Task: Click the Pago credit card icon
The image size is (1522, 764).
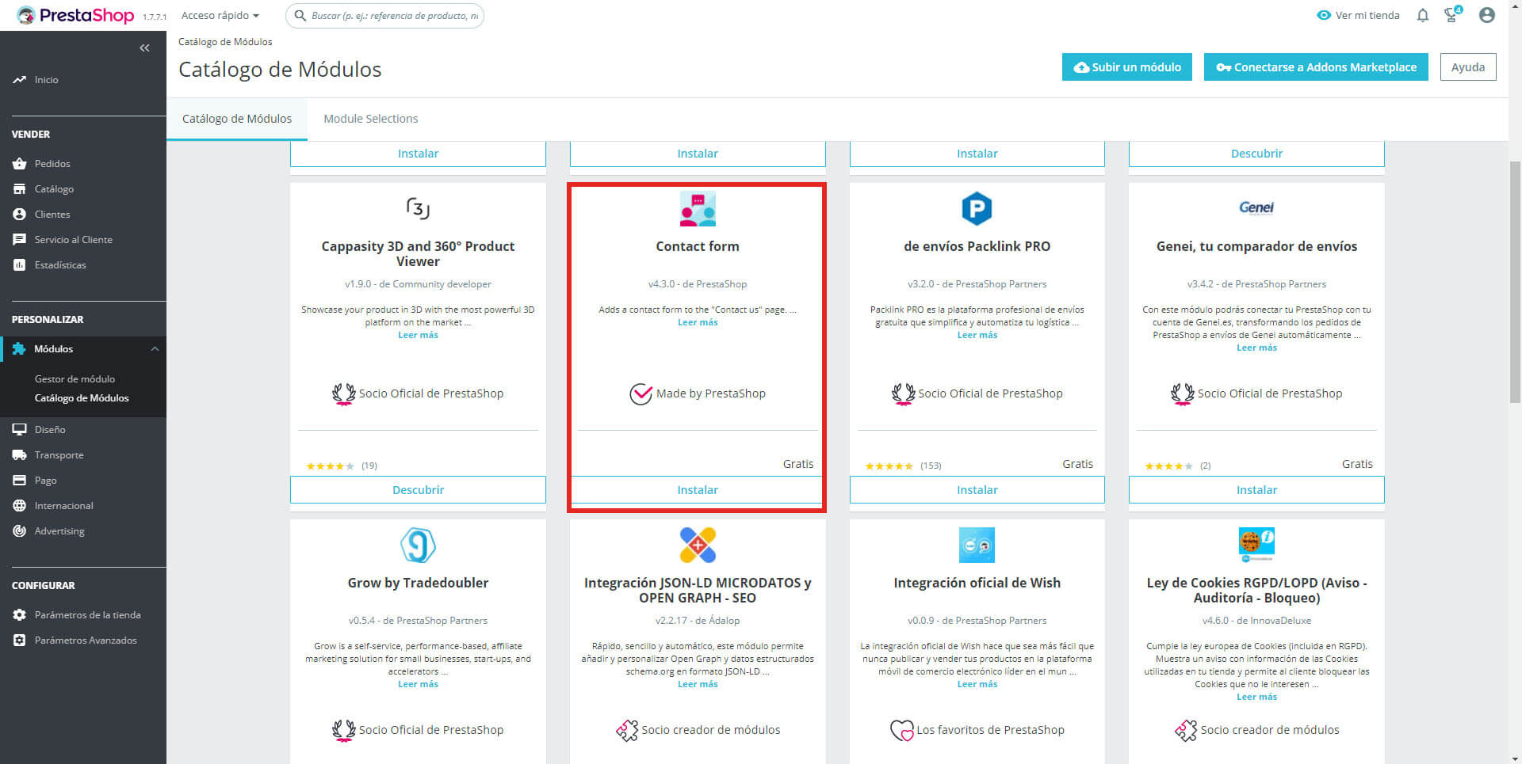Action: click(x=20, y=481)
